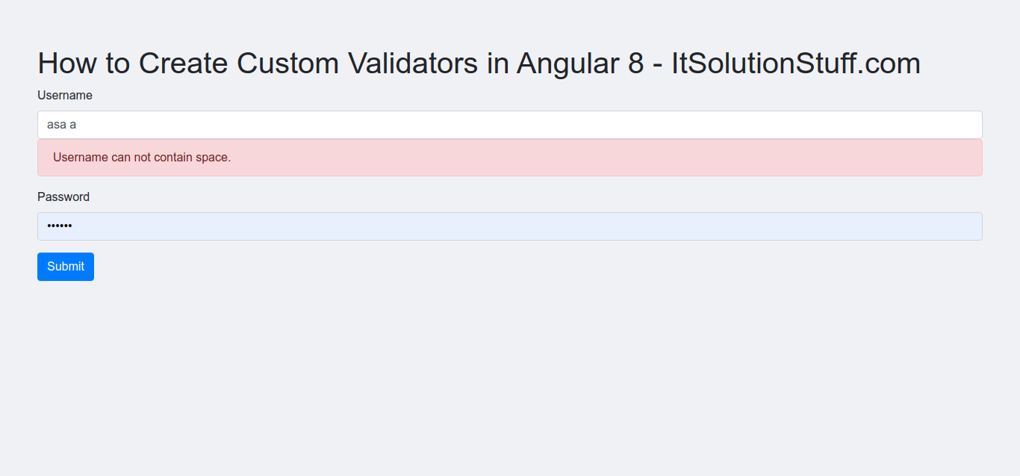This screenshot has width=1020, height=476.
Task: Click "Angular 8" in the page title
Action: coord(579,64)
